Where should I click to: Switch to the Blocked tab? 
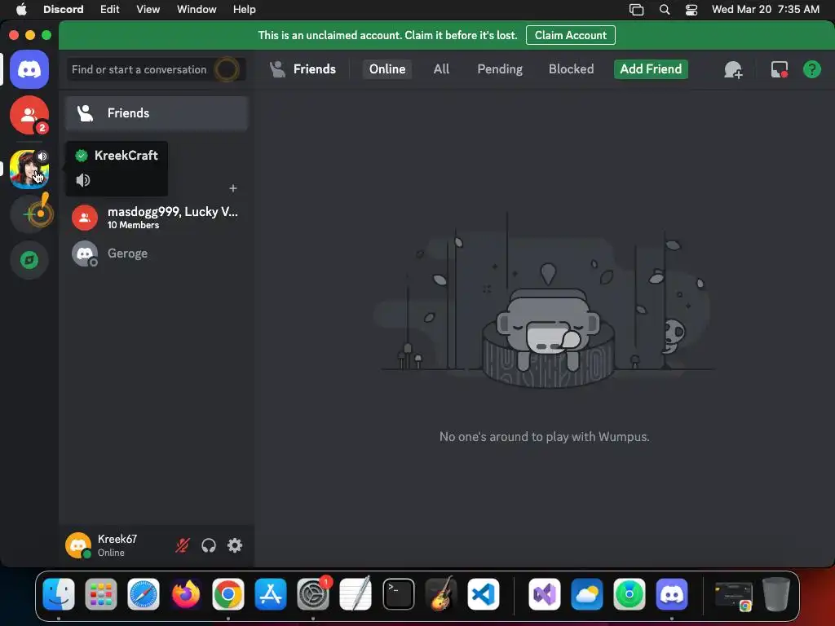(x=571, y=69)
